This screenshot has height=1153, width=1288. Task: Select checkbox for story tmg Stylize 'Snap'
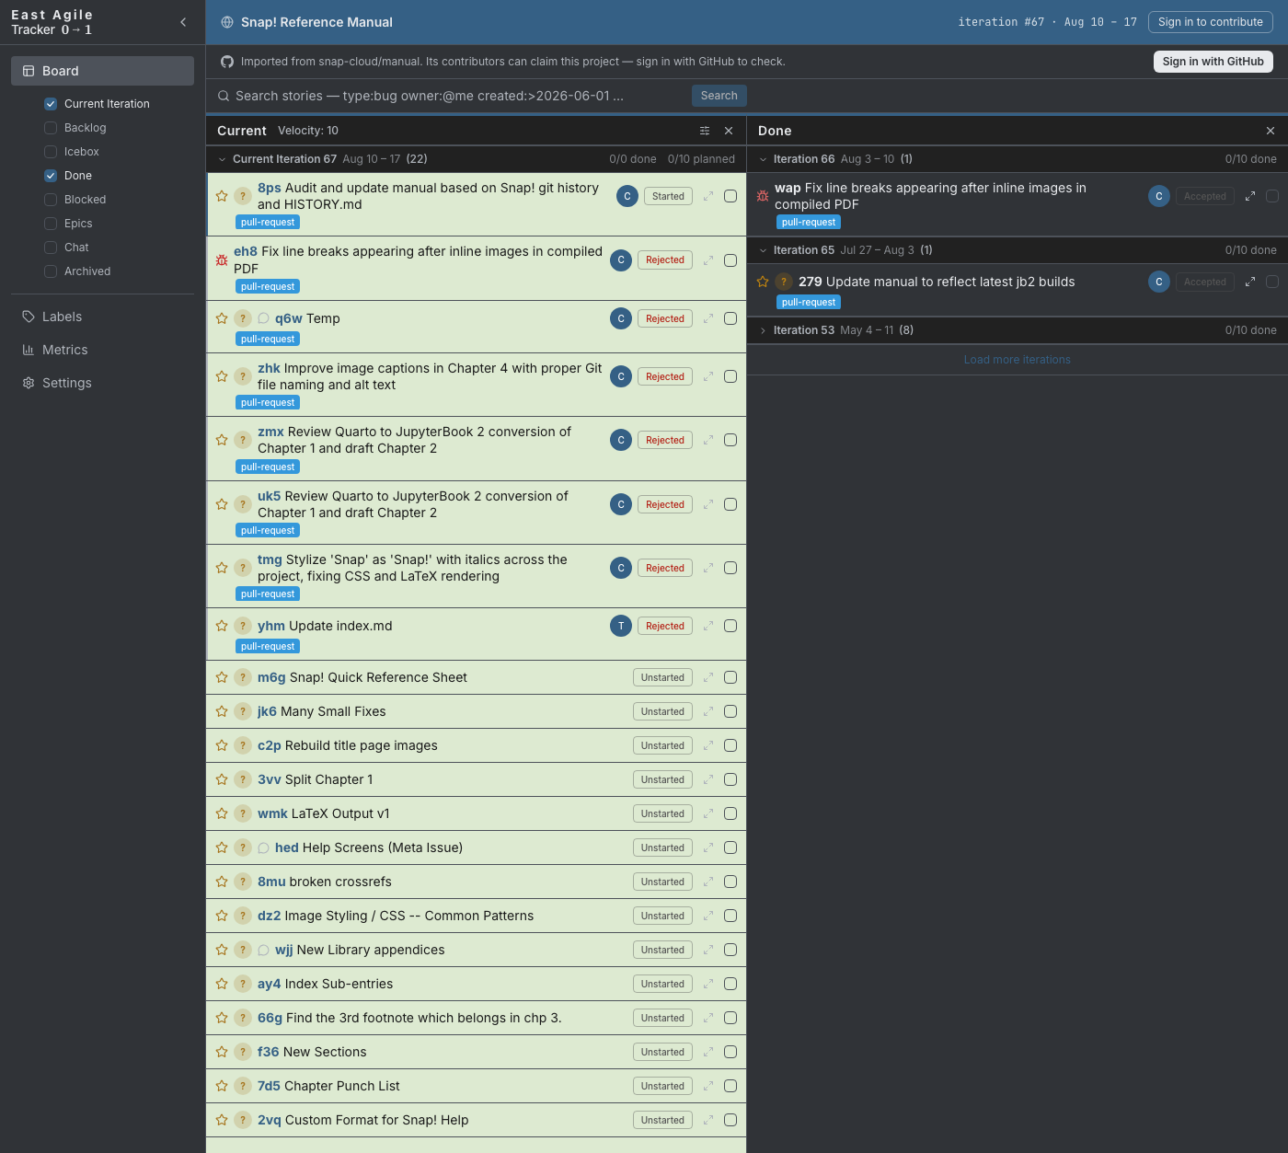click(730, 568)
